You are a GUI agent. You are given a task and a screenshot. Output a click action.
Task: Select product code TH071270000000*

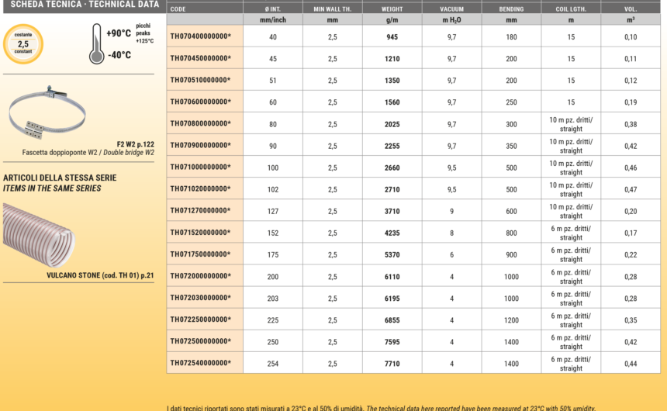click(200, 210)
